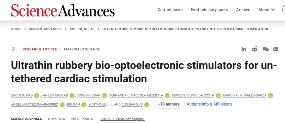Open the orange open-access lock icon
This screenshot has height=123, width=285.
13,49
